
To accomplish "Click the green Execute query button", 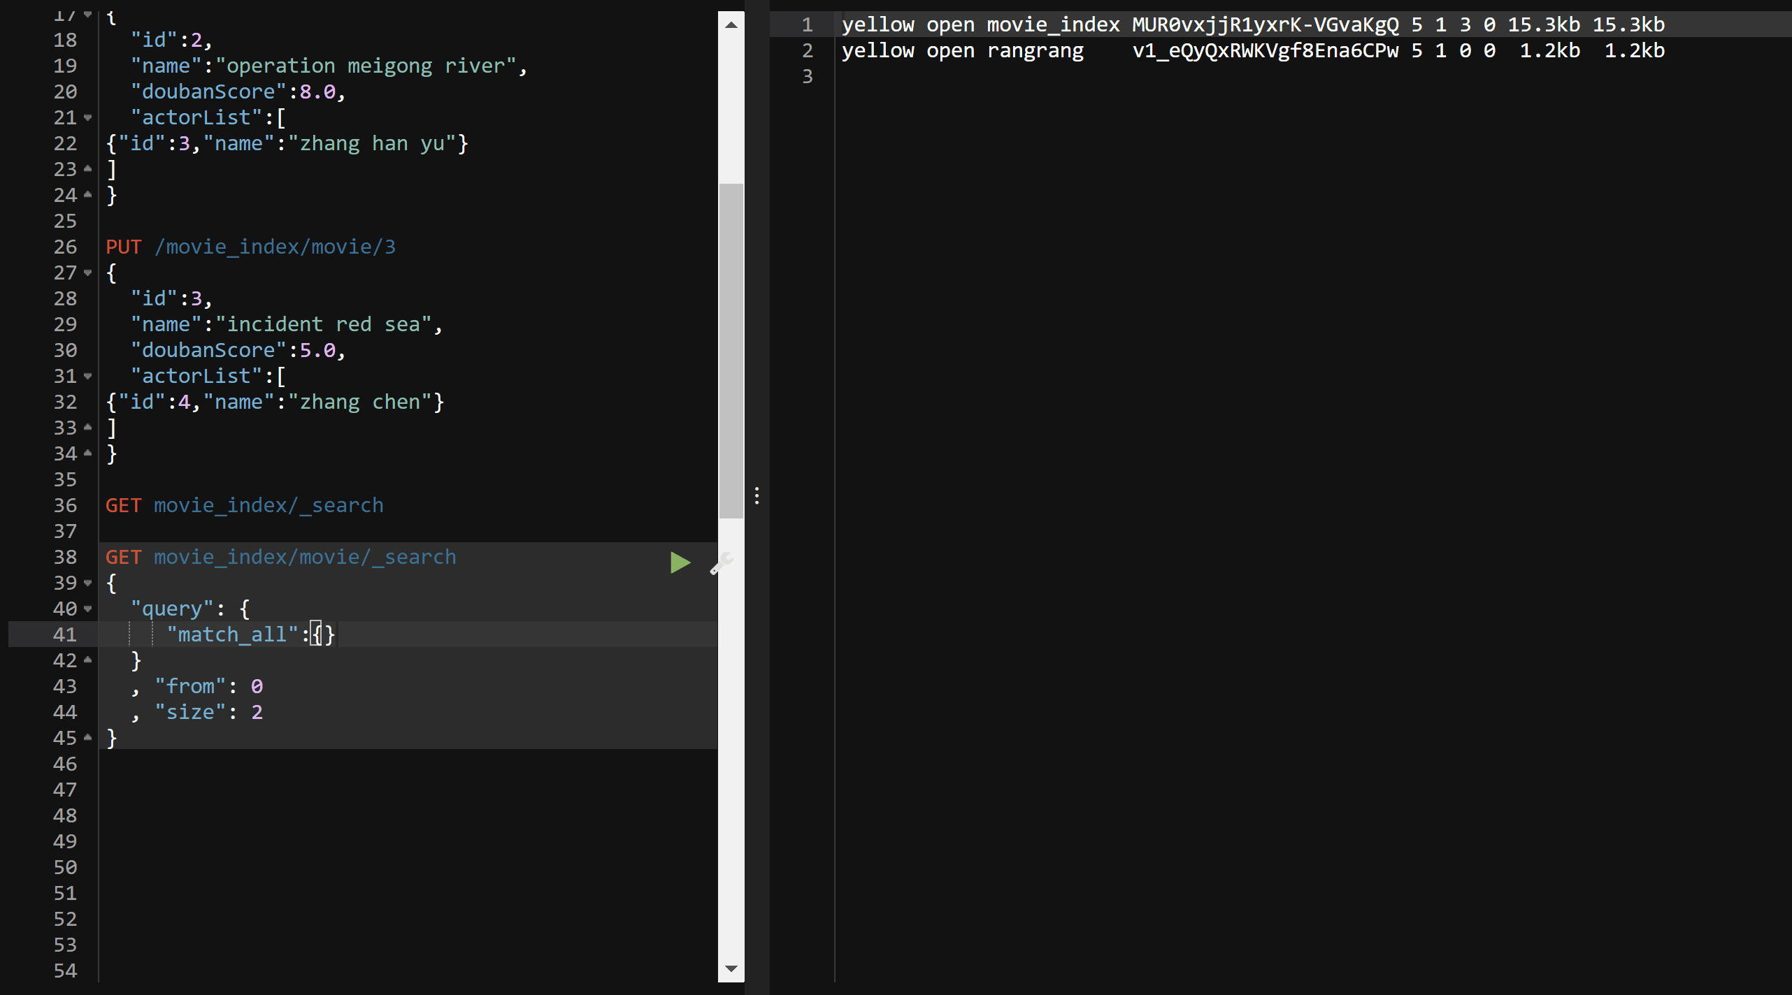I will click(679, 561).
